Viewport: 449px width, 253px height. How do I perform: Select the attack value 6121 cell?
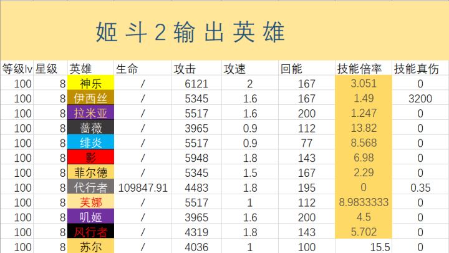pos(196,84)
